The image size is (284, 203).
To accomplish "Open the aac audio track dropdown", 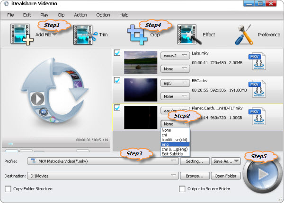I will (175, 110).
